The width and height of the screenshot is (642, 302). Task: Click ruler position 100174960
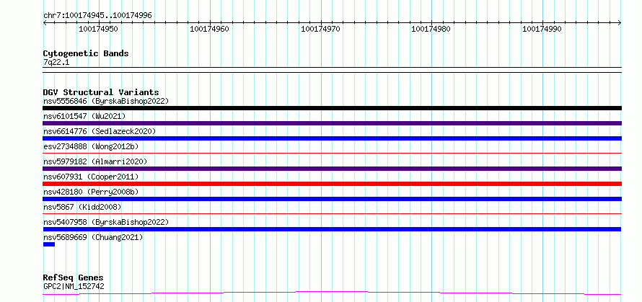[209, 29]
